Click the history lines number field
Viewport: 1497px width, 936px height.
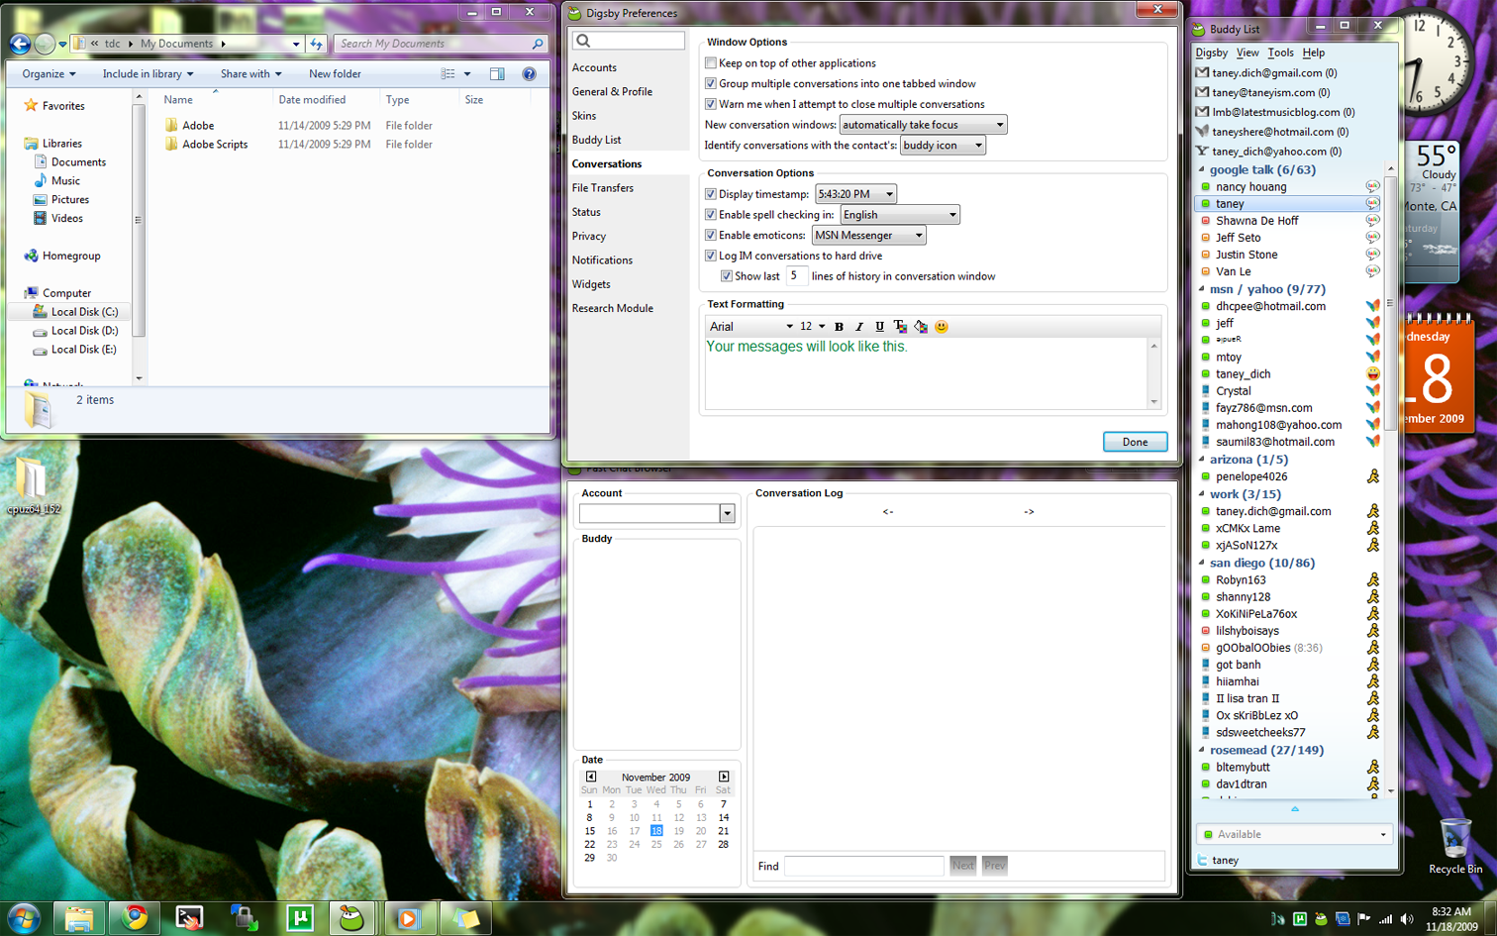(796, 276)
